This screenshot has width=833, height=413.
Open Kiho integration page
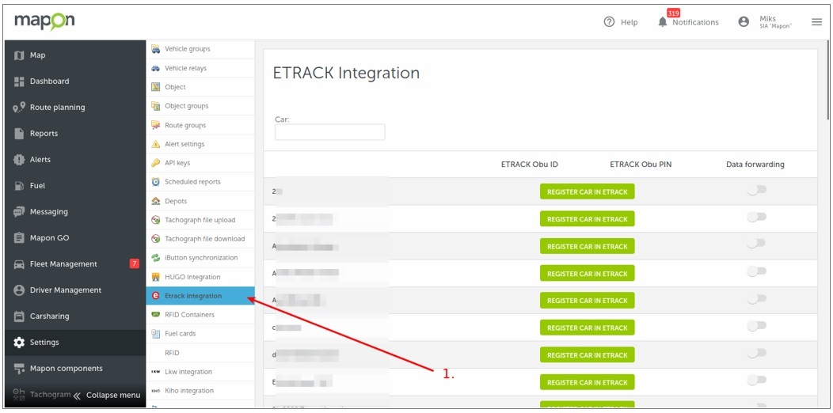point(200,391)
